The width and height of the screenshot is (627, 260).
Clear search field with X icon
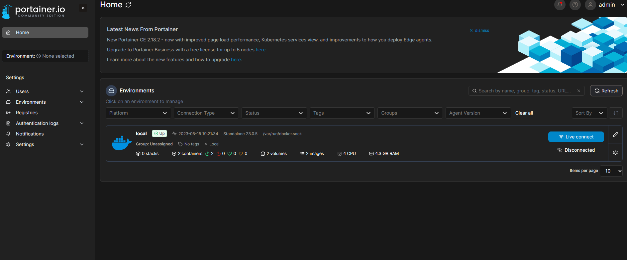[579, 91]
